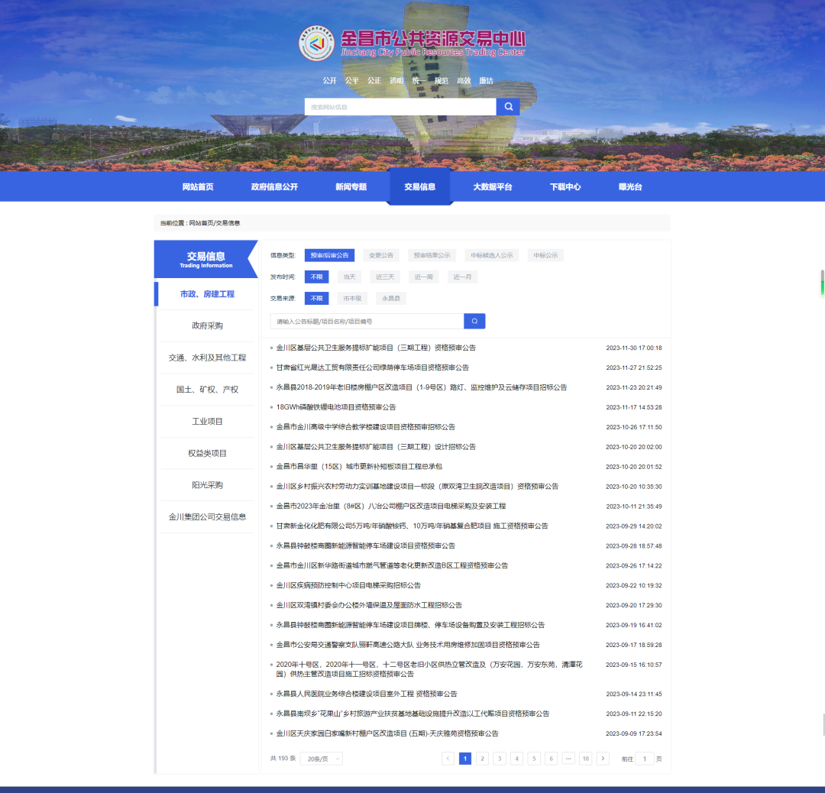
Task: Go to page 6 in pagination
Action: coord(552,759)
